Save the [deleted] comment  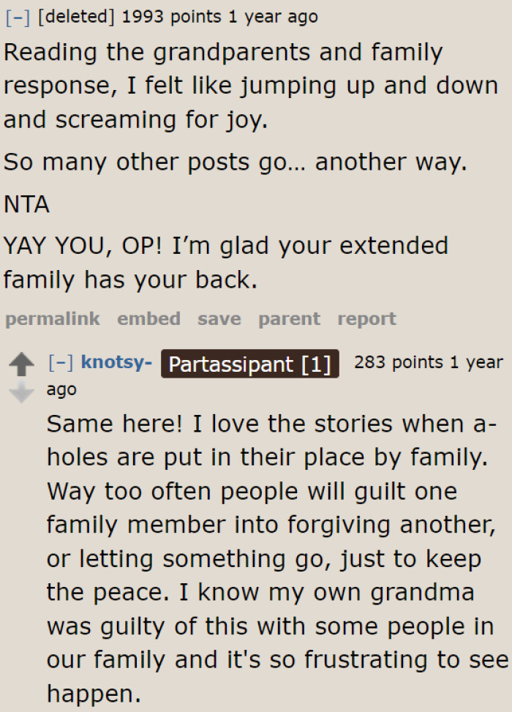coord(219,318)
